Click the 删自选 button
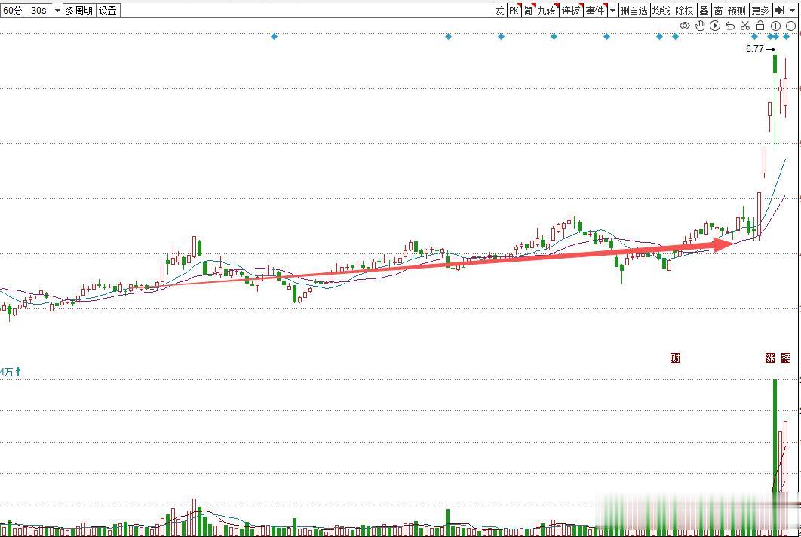 (x=634, y=11)
